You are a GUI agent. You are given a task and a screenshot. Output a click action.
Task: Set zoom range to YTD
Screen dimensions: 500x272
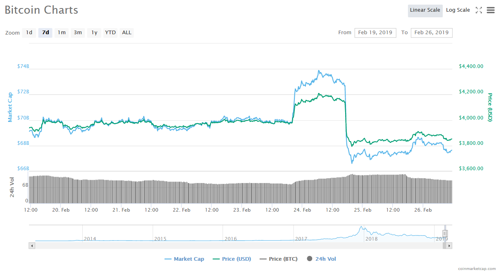[x=110, y=33]
